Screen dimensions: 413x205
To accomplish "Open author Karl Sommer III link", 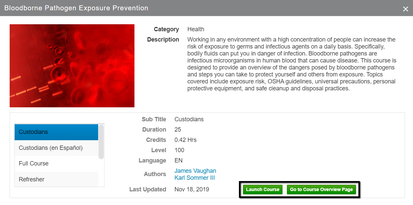I will (x=195, y=178).
